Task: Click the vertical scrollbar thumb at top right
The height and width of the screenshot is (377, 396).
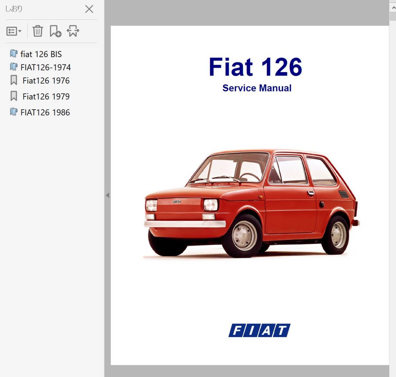Action: (x=393, y=17)
